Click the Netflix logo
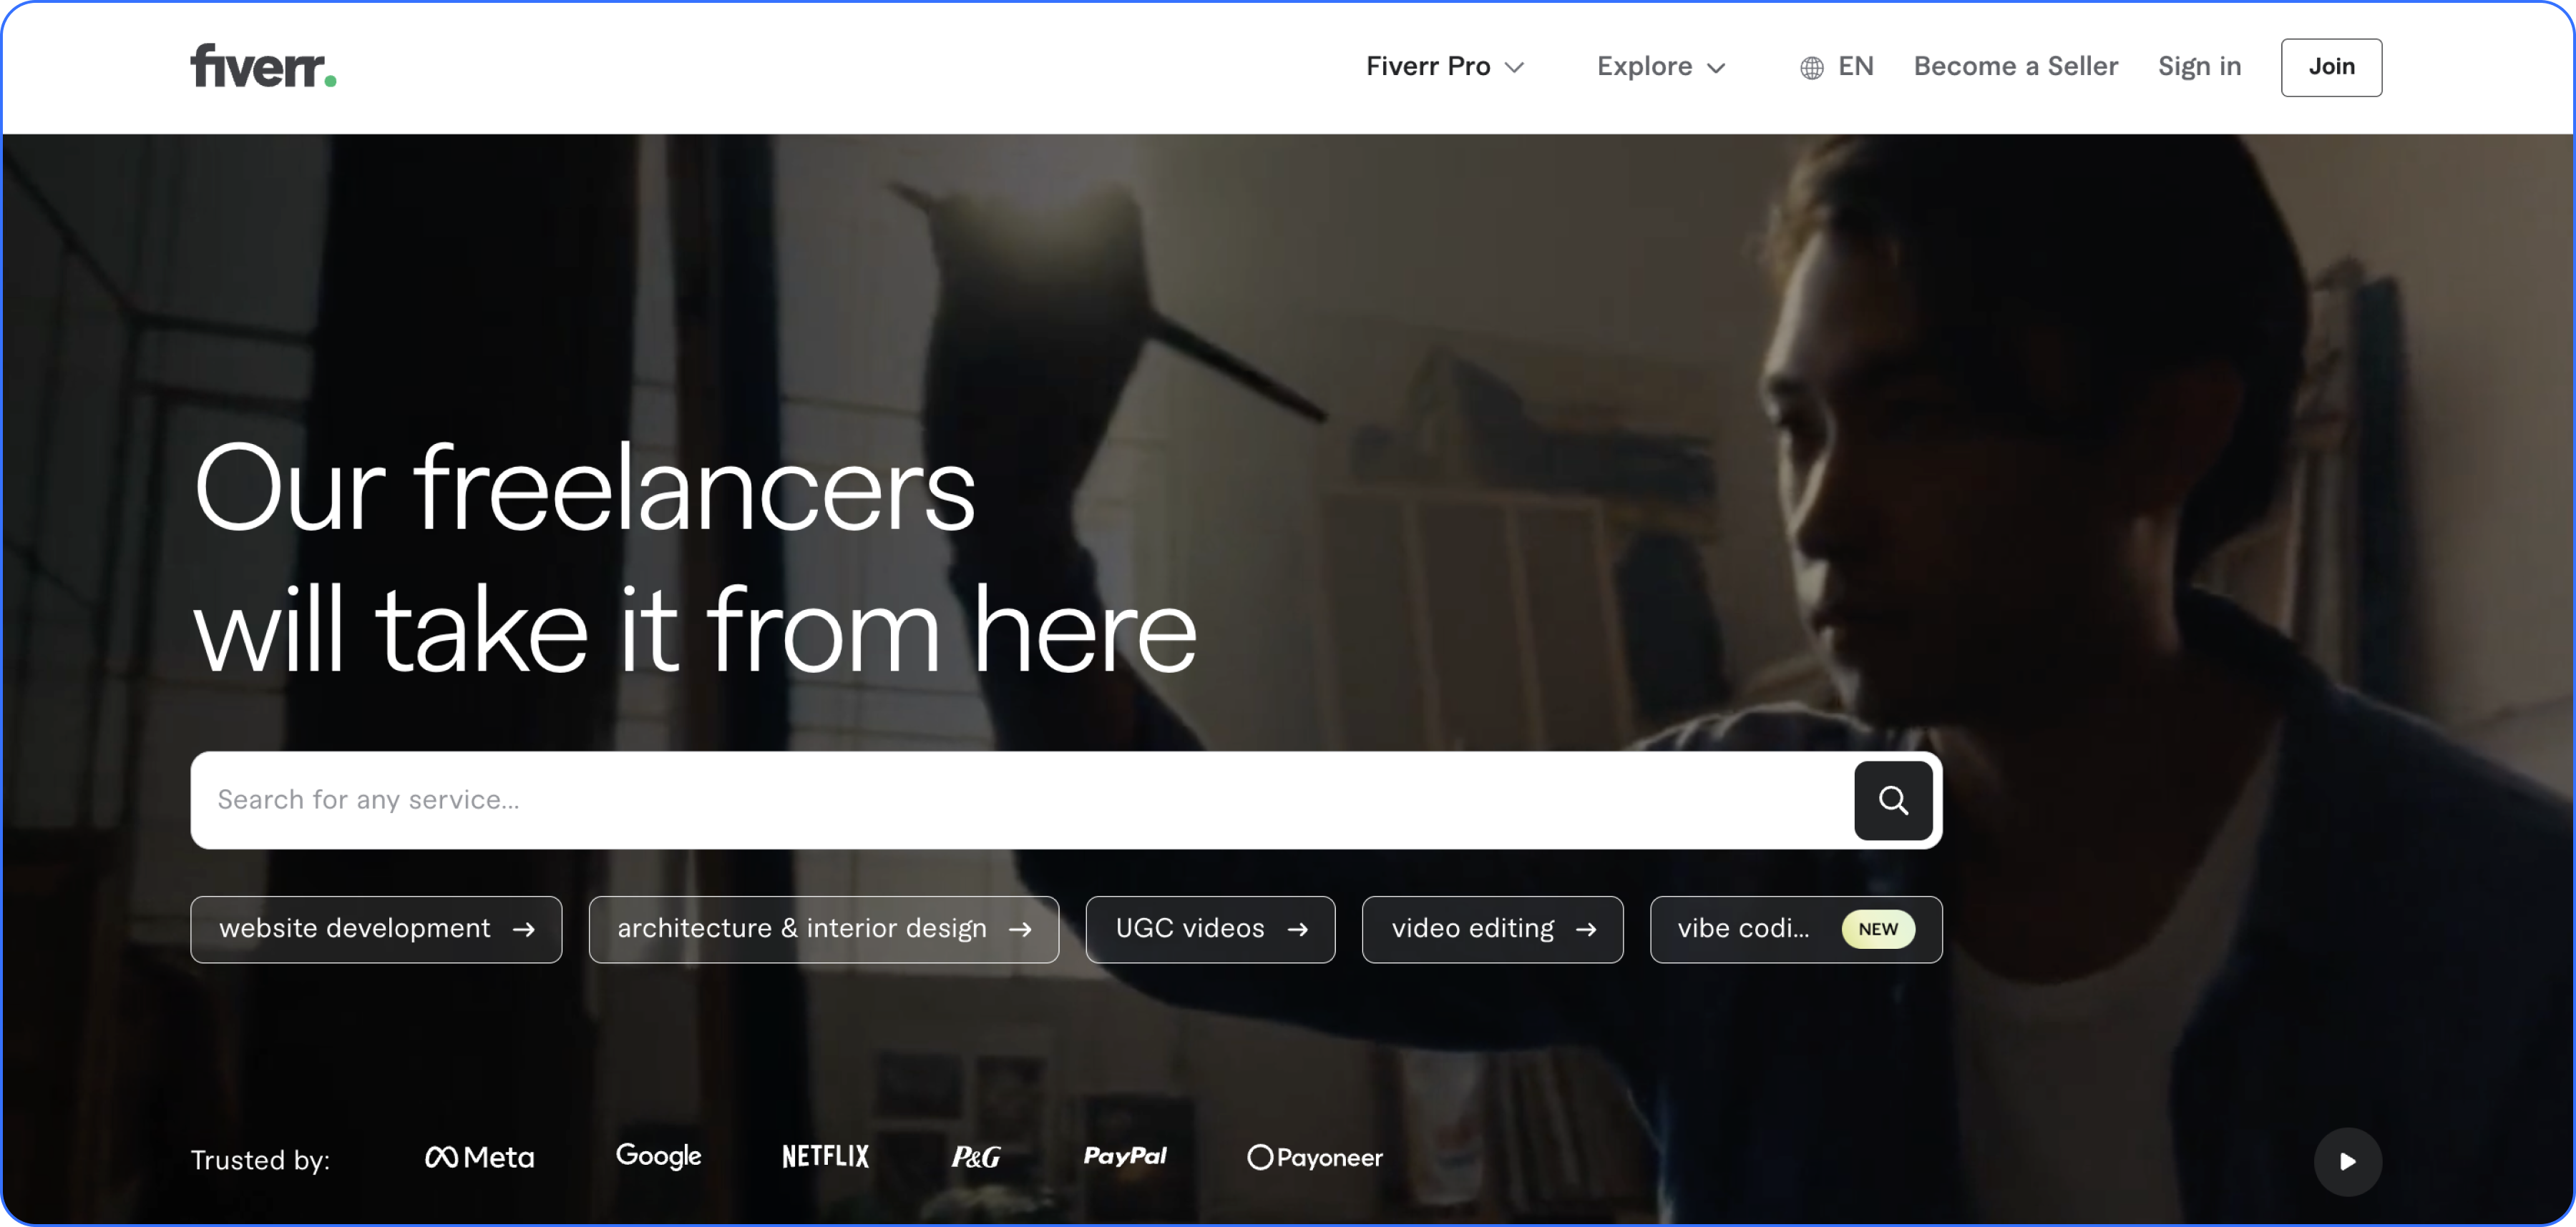2576x1227 pixels. (825, 1156)
